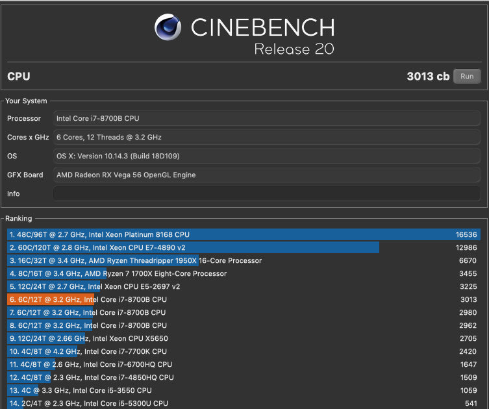Click the OS version field
489x409 pixels.
tap(267, 156)
